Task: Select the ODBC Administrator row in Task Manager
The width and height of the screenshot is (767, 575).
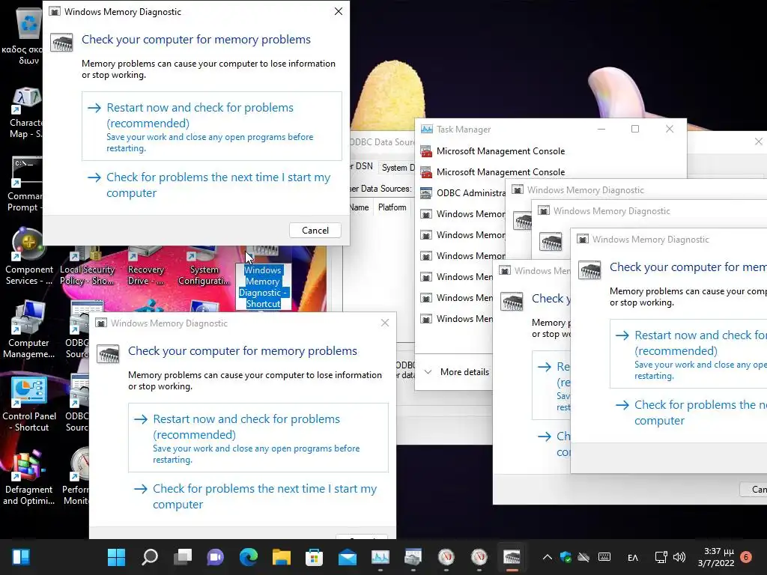Action: [461, 193]
